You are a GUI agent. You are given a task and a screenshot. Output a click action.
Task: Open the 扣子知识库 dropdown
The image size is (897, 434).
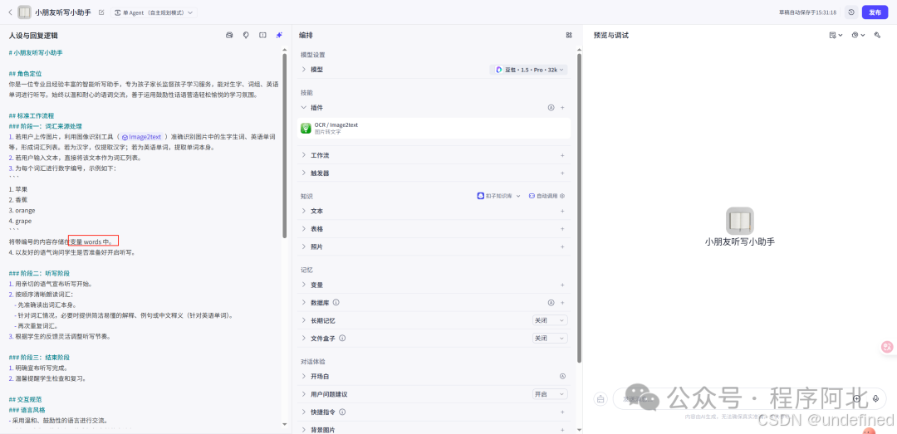(x=499, y=196)
